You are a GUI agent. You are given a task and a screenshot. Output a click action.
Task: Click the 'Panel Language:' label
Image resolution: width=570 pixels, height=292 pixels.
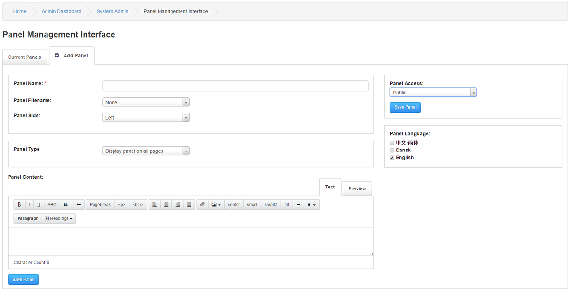(410, 134)
